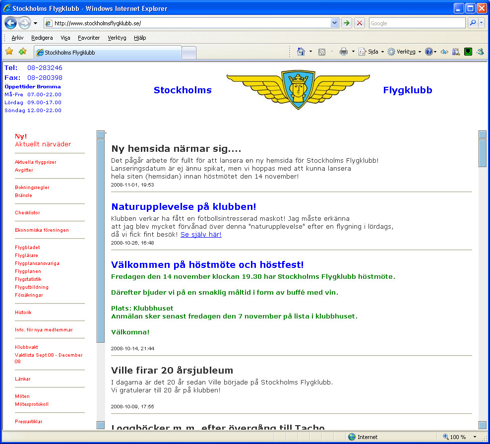Open the Hjälp menu
490x444 pixels.
pos(140,38)
